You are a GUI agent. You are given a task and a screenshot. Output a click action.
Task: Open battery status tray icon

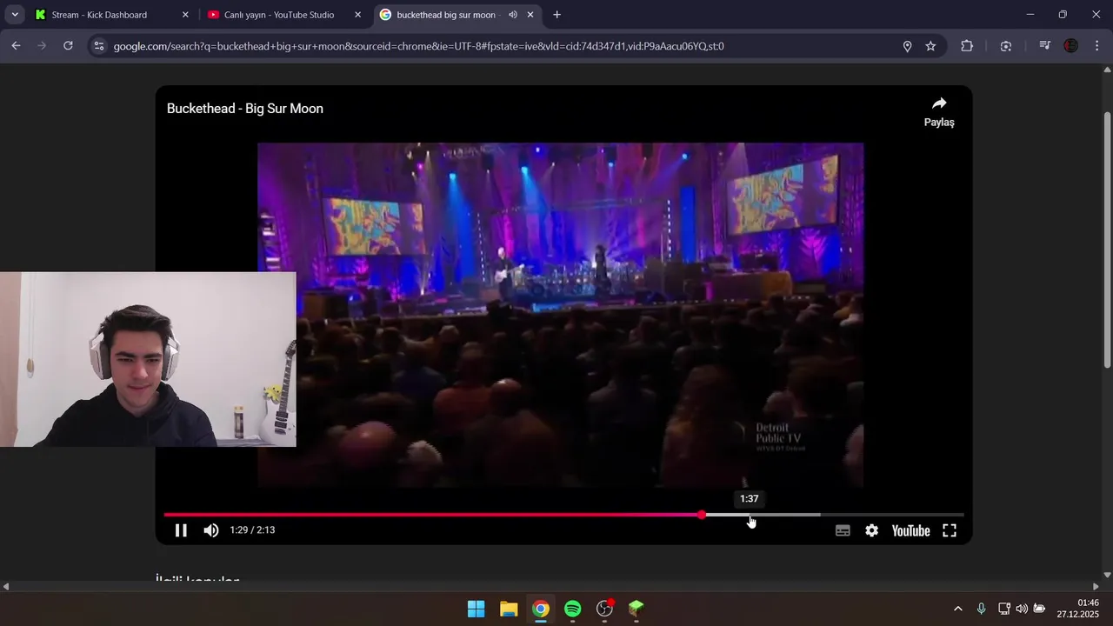(1039, 609)
